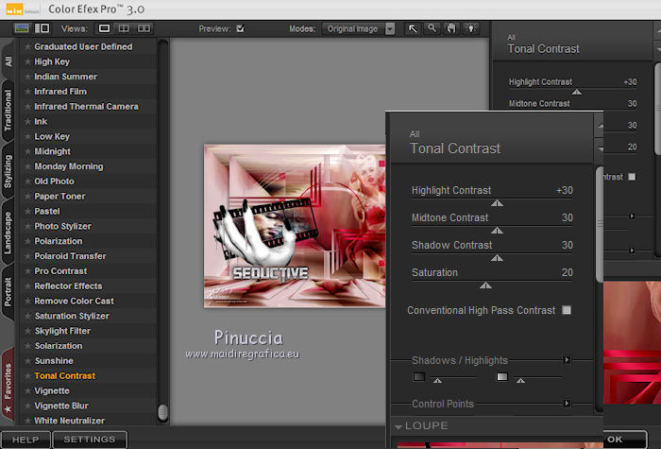Screen dimensions: 661x449
Task: Favorite the Solarization filter star
Action: 27,346
